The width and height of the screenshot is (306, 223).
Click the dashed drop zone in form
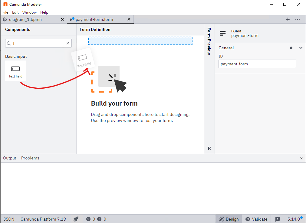coord(140,41)
